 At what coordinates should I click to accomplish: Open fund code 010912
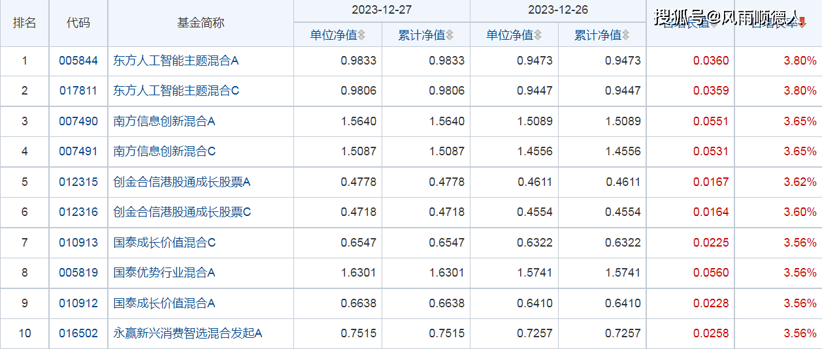tap(78, 303)
